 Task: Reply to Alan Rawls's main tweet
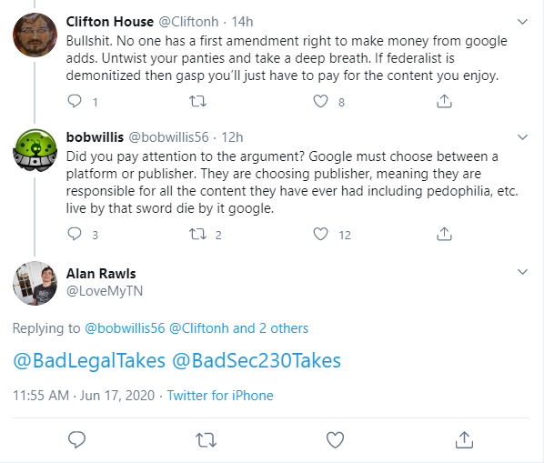(76, 439)
